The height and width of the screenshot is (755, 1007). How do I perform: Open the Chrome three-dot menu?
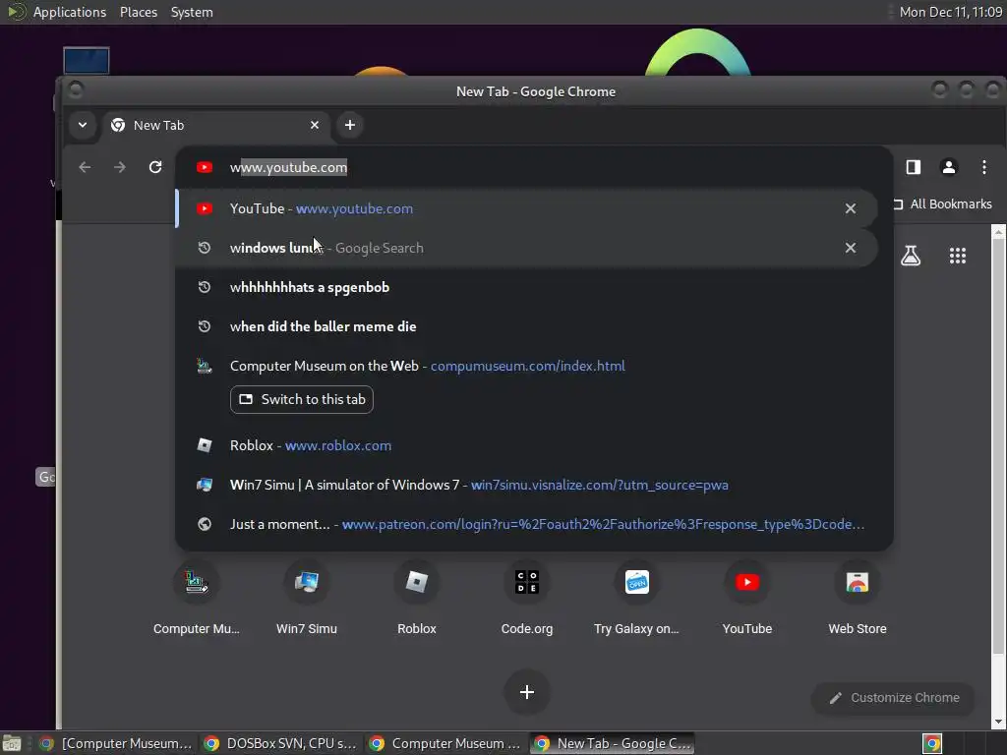pyautogui.click(x=983, y=167)
